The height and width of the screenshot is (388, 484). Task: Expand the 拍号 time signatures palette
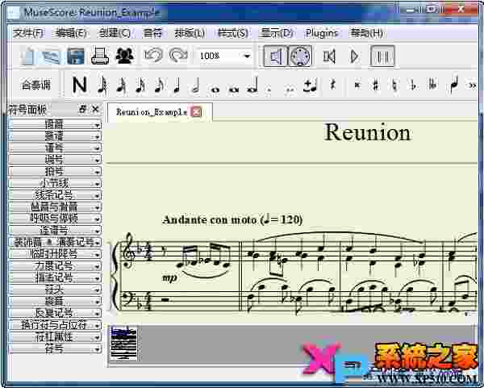[55, 171]
